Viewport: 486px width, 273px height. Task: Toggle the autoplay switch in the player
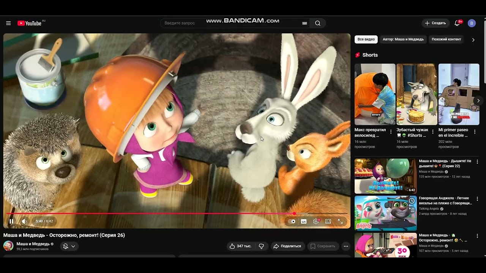click(x=292, y=221)
